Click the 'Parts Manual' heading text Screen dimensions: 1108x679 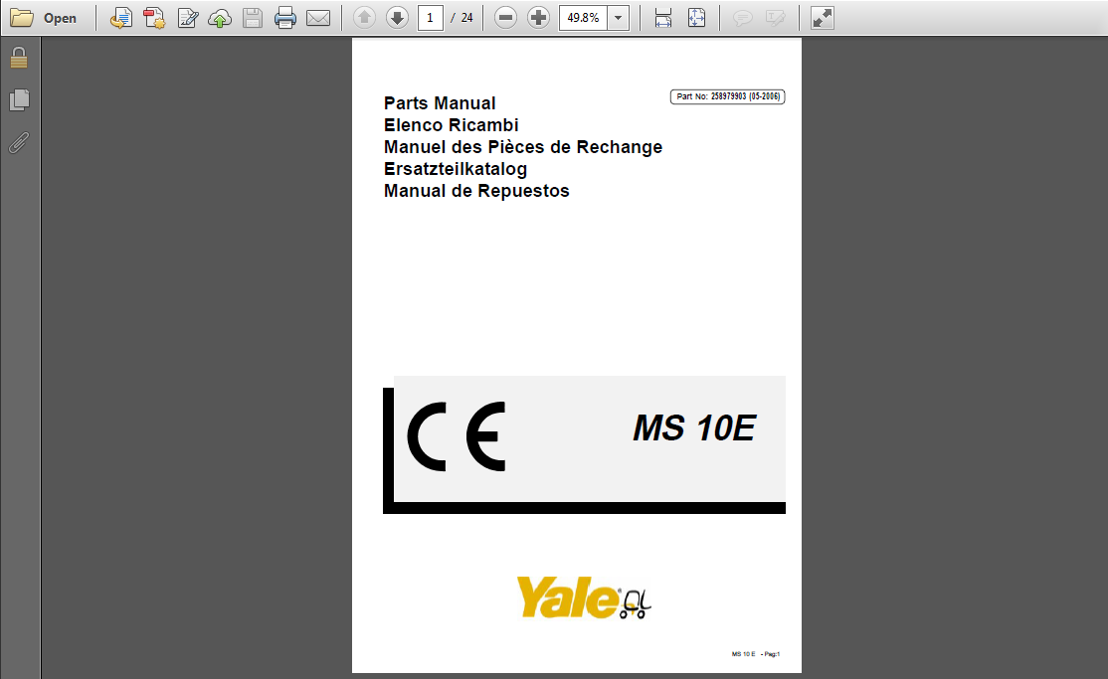click(440, 103)
